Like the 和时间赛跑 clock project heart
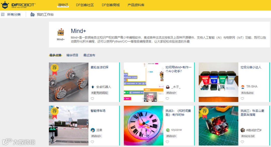 click(x=167, y=142)
